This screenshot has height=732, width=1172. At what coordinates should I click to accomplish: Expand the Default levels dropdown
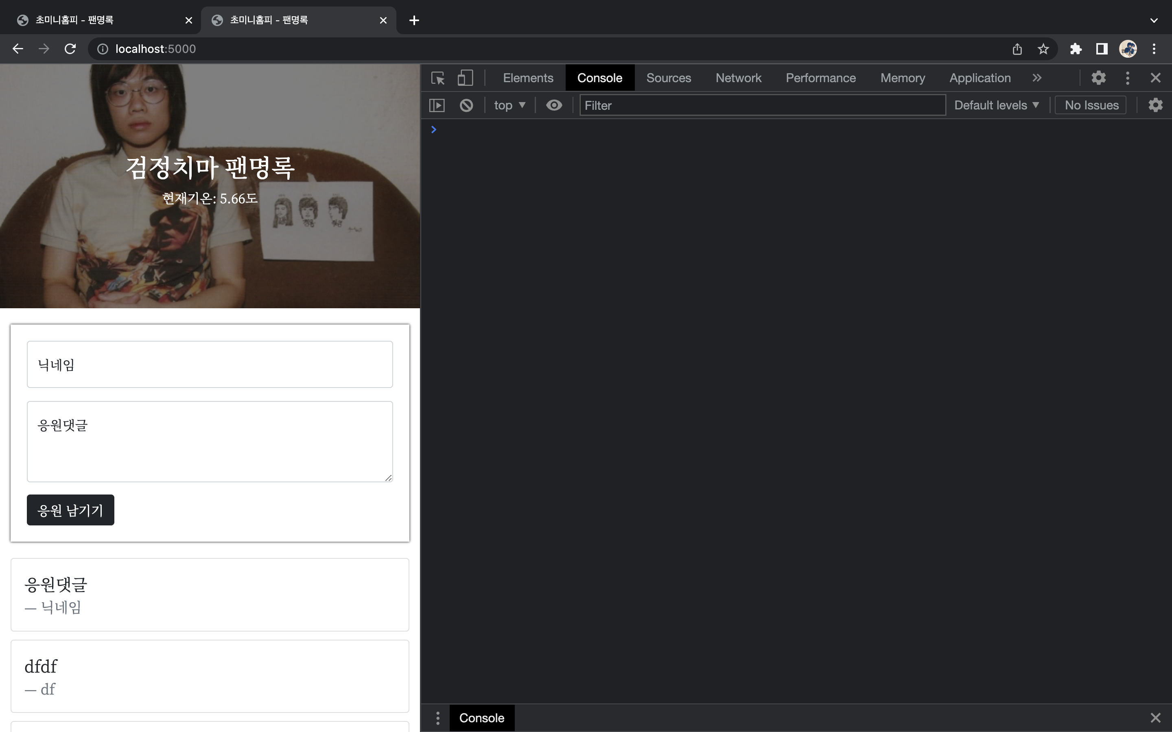click(x=996, y=105)
